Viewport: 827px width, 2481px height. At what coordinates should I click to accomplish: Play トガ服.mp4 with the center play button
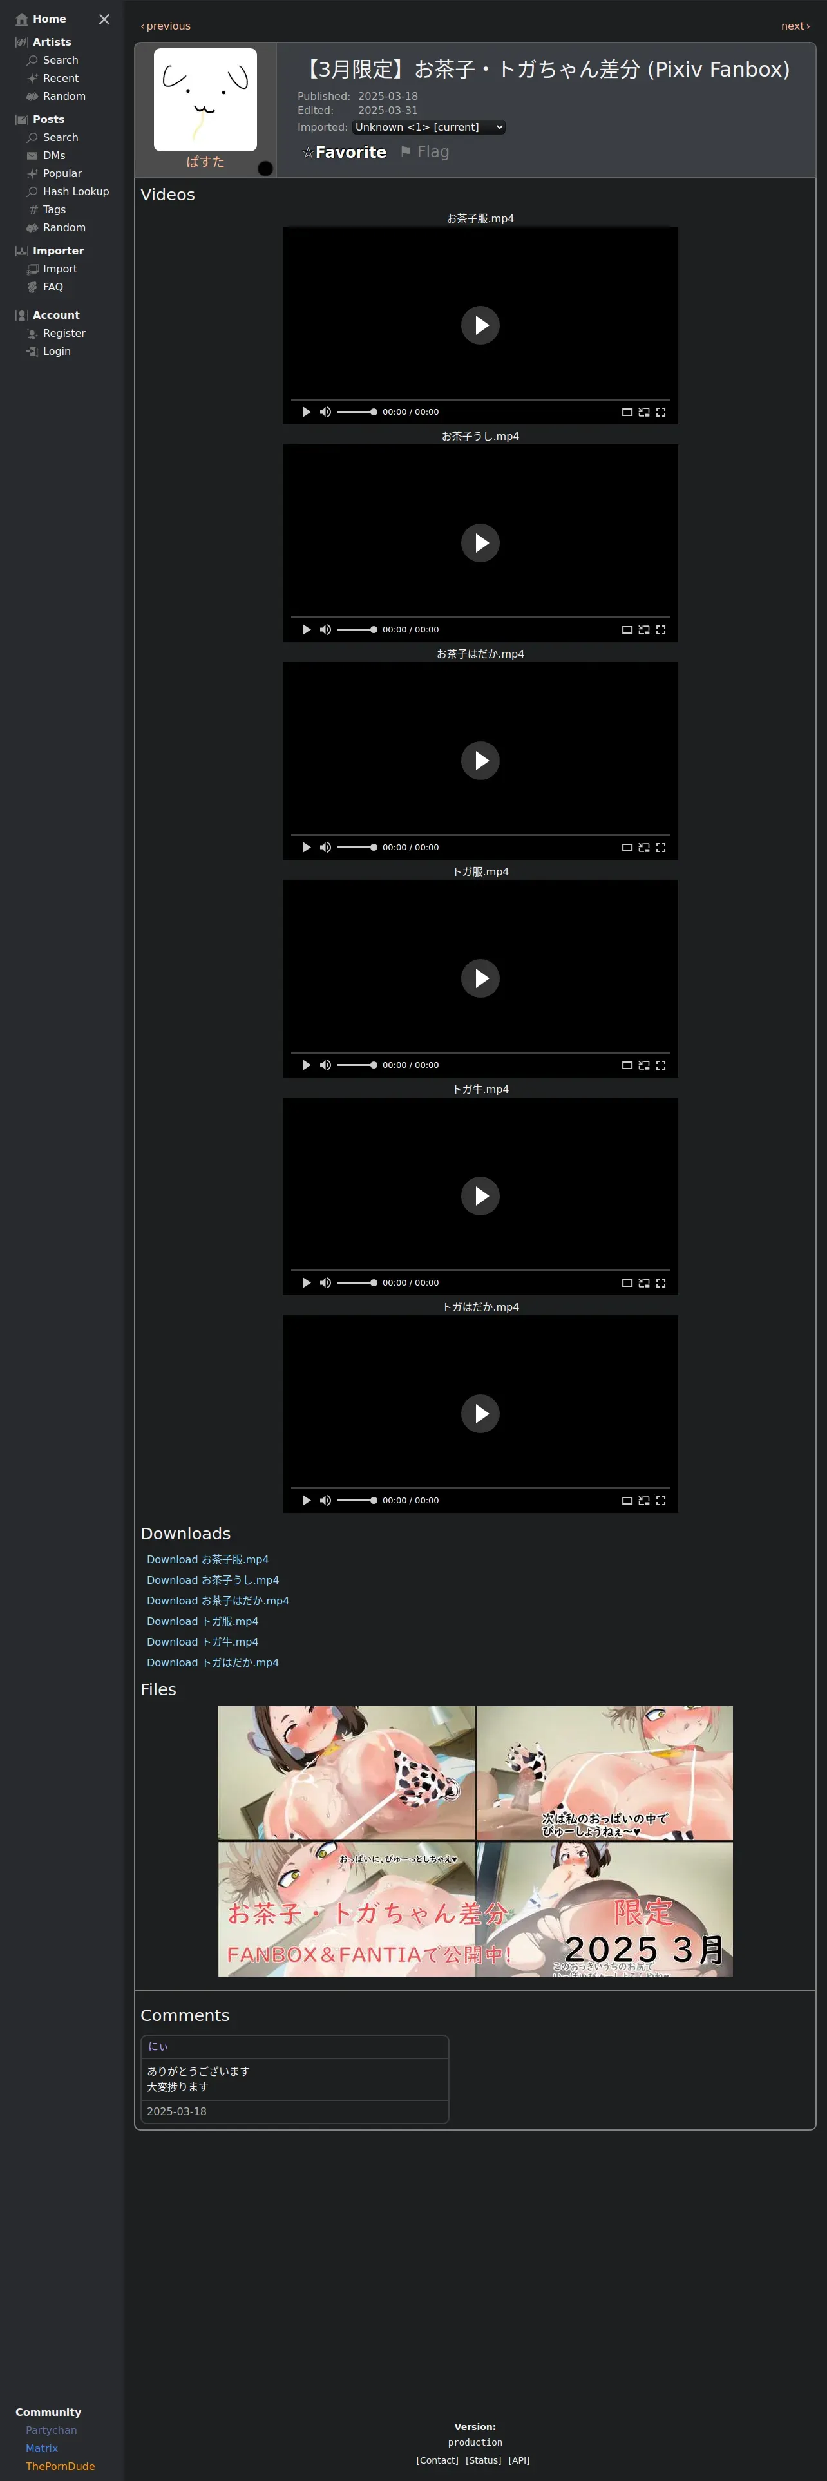(480, 978)
